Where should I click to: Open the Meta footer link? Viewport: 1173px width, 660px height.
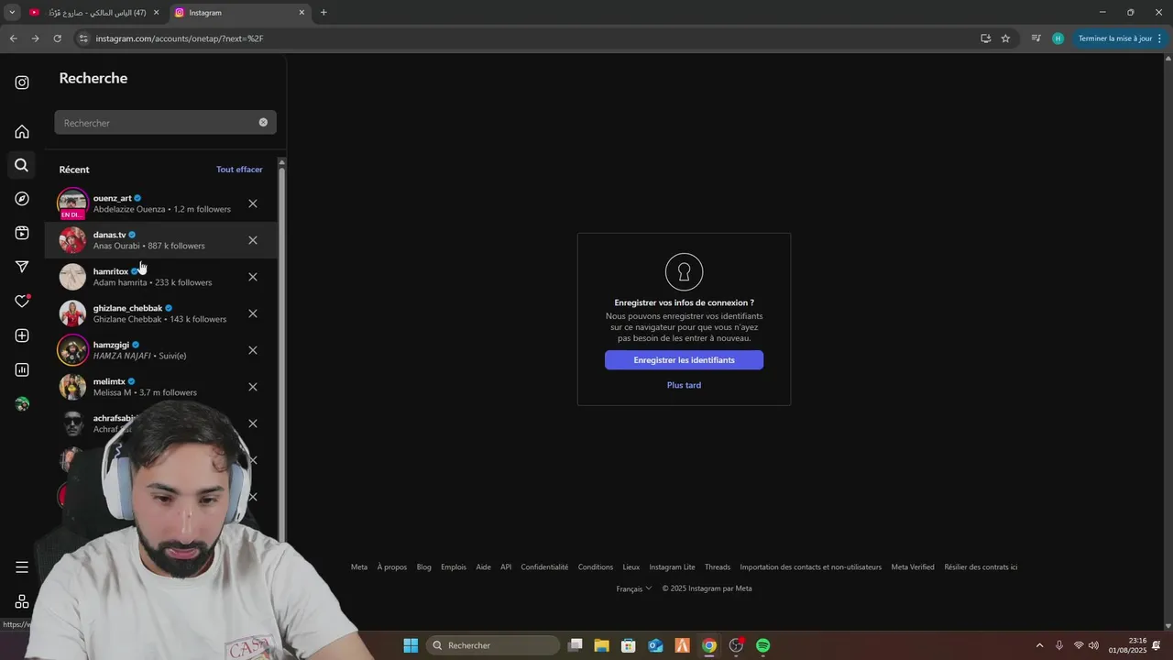[359, 566]
